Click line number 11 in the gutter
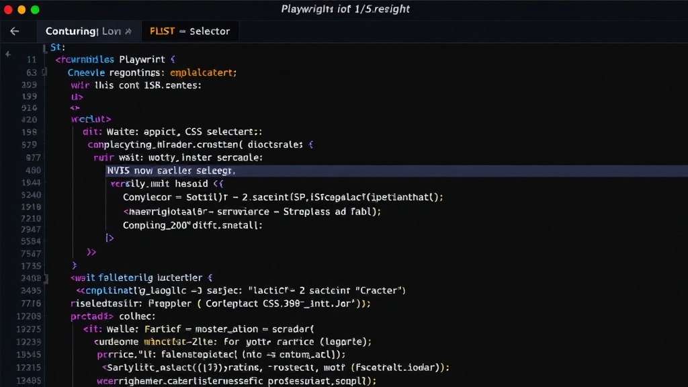The width and height of the screenshot is (688, 387). (x=32, y=60)
